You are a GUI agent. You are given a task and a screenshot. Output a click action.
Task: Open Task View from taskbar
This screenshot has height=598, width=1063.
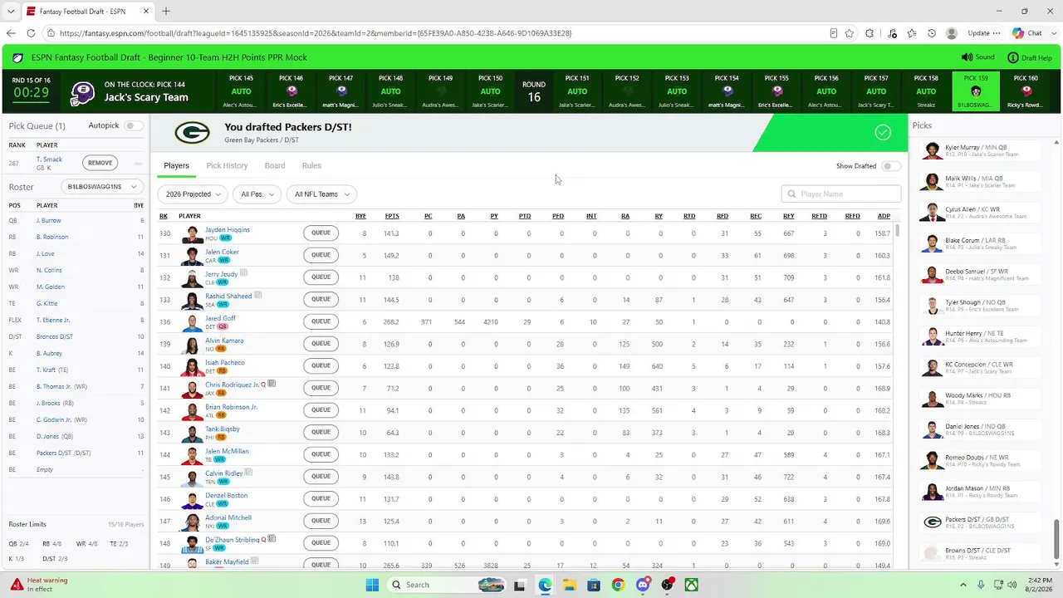[x=520, y=585]
